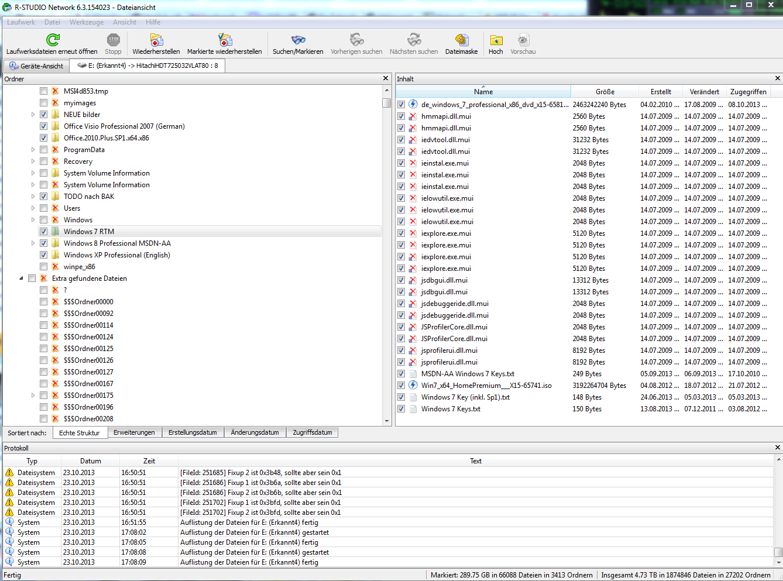The width and height of the screenshot is (783, 581).
Task: Click the Wiederherstellen recover icon
Action: point(156,40)
